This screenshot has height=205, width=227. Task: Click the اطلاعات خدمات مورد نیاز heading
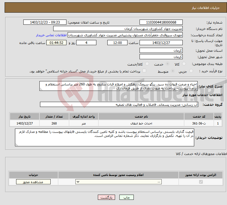(202, 95)
